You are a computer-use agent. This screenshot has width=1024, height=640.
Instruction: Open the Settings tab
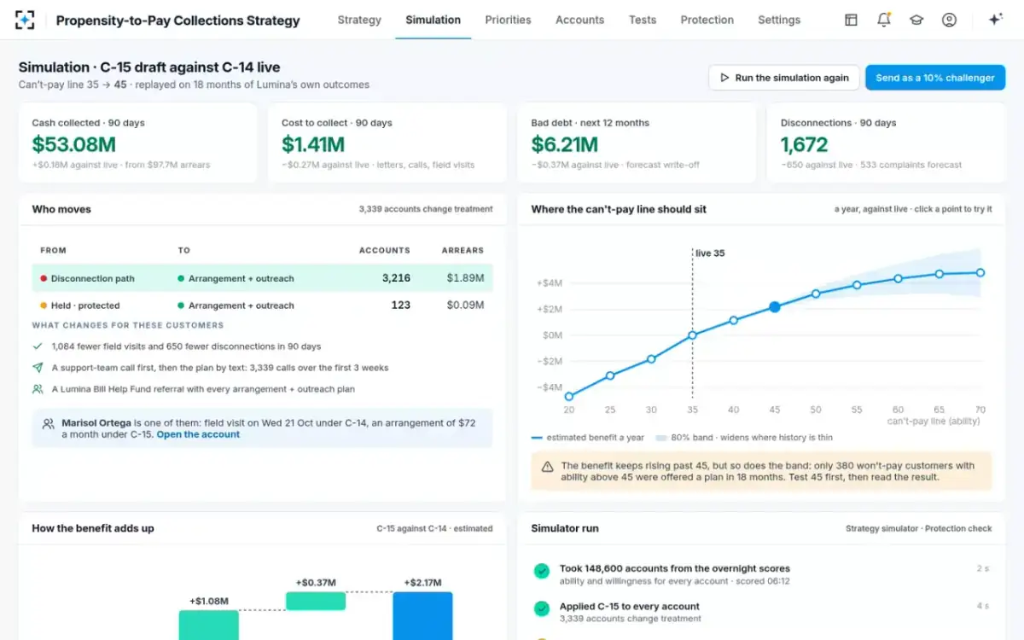click(x=779, y=20)
